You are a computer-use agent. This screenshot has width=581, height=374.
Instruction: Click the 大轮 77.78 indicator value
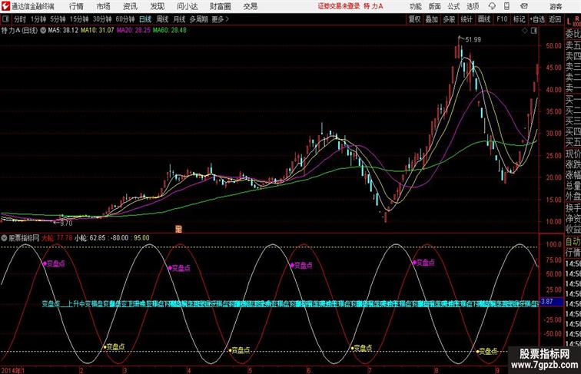57,238
